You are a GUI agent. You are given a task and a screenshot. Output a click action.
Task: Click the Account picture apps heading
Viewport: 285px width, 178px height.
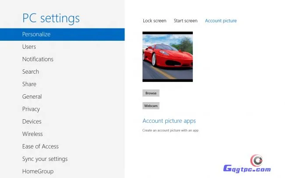pos(169,121)
